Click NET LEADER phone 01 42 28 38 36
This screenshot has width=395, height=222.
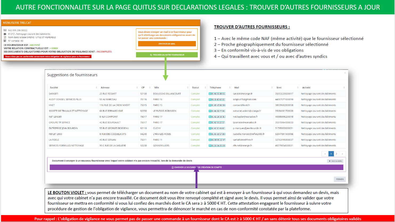pyautogui.click(x=217, y=117)
